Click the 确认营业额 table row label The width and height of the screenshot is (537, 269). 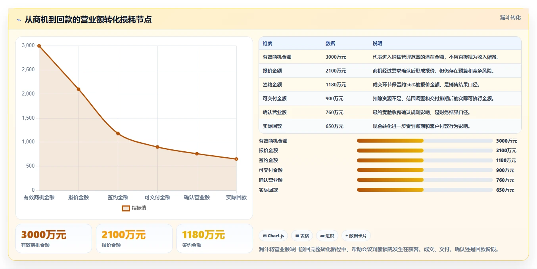coord(274,113)
